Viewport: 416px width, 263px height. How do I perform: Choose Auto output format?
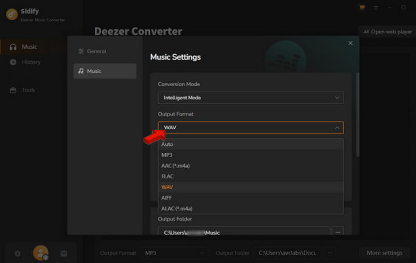(251, 144)
